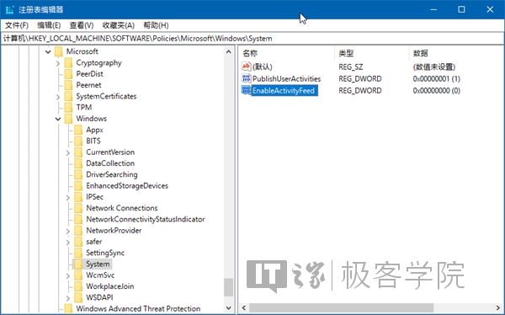Click the REG_SZ type cell
505x315 pixels.
click(x=350, y=67)
